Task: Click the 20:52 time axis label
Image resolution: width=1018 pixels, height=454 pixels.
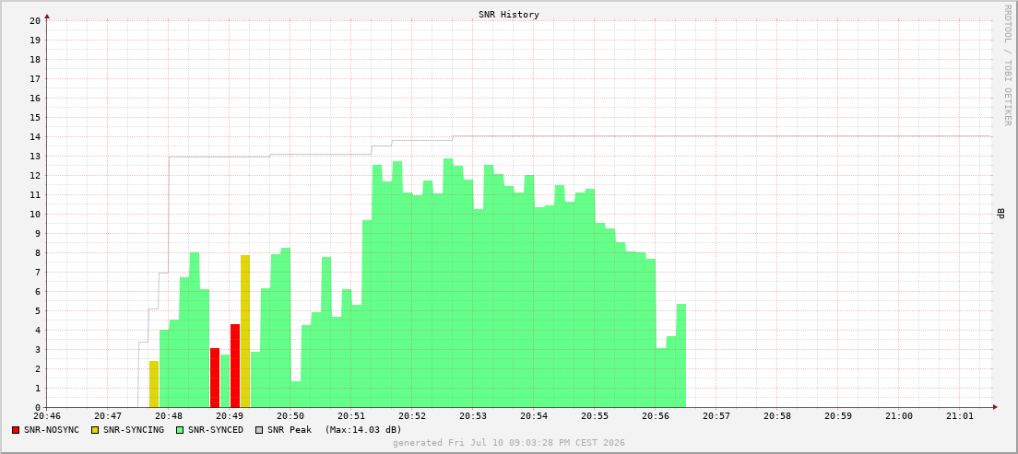Action: [x=412, y=415]
